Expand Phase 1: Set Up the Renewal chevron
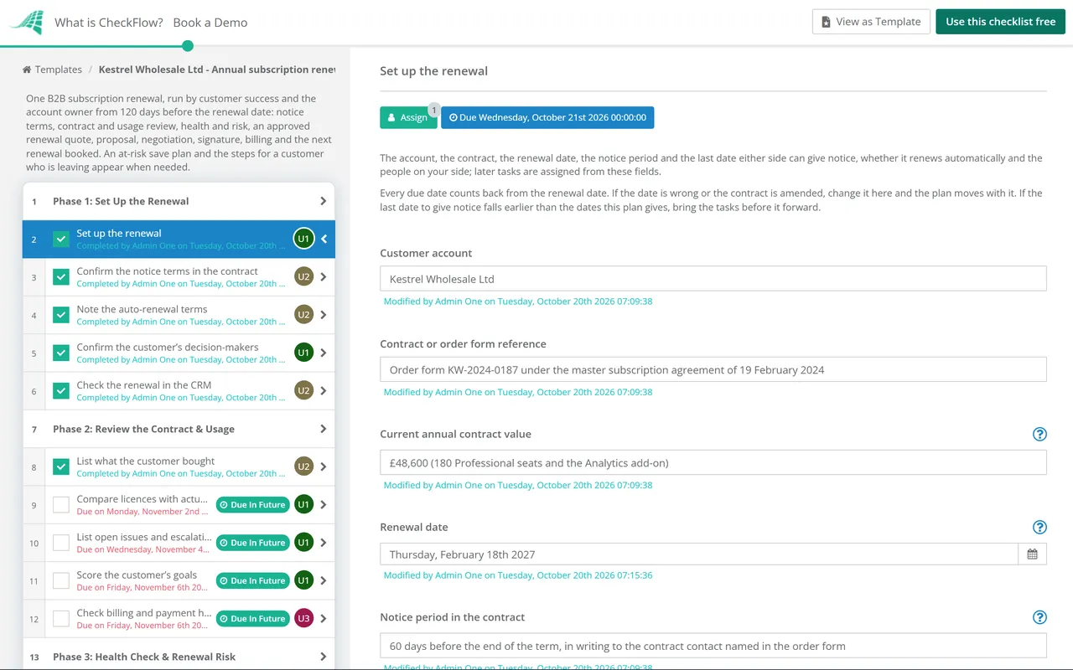Viewport: 1073px width, 670px height. point(324,201)
